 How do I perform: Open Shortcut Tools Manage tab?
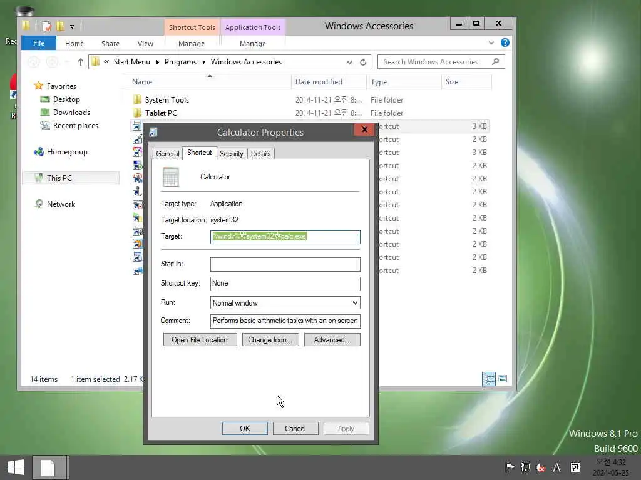point(192,44)
